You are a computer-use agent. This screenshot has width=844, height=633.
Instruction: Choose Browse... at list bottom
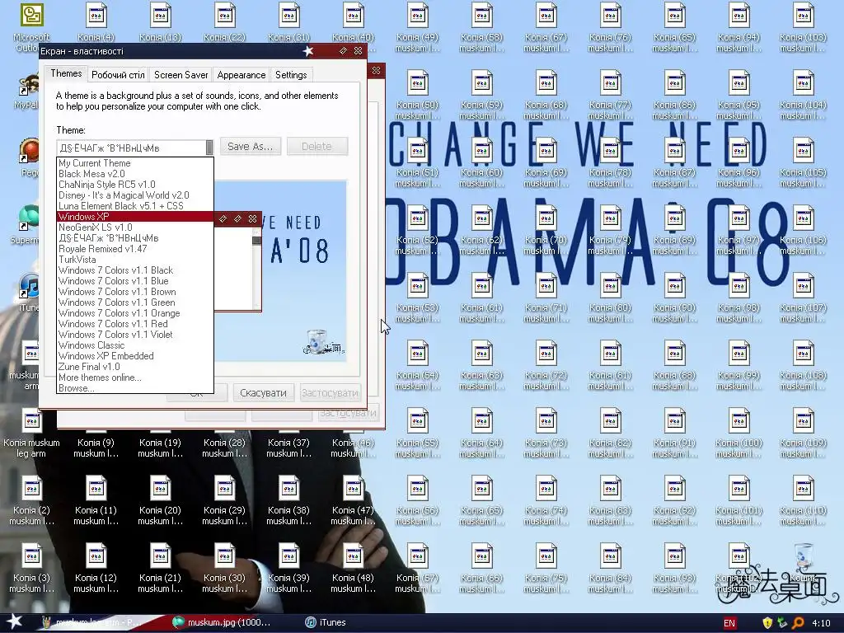tap(135, 388)
